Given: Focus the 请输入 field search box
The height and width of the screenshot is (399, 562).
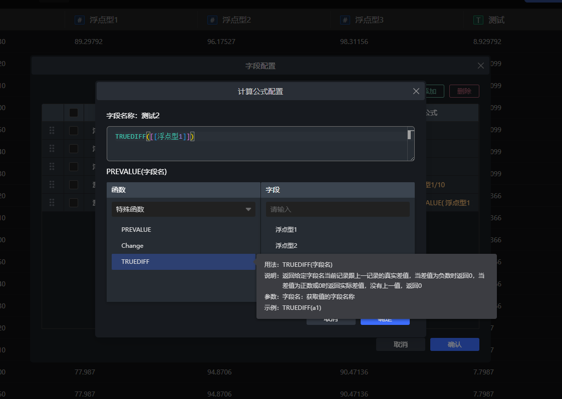Looking at the screenshot, I should coord(337,209).
